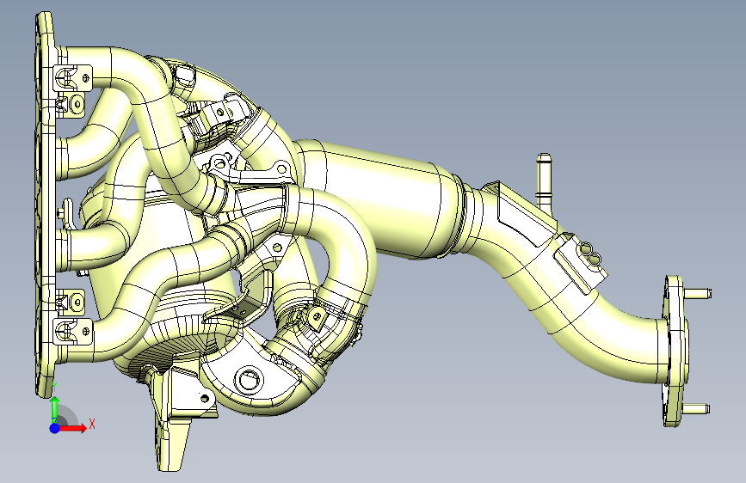746x483 pixels.
Task: Select the circular sensor boss on lower elbow
Action: pyautogui.click(x=249, y=380)
